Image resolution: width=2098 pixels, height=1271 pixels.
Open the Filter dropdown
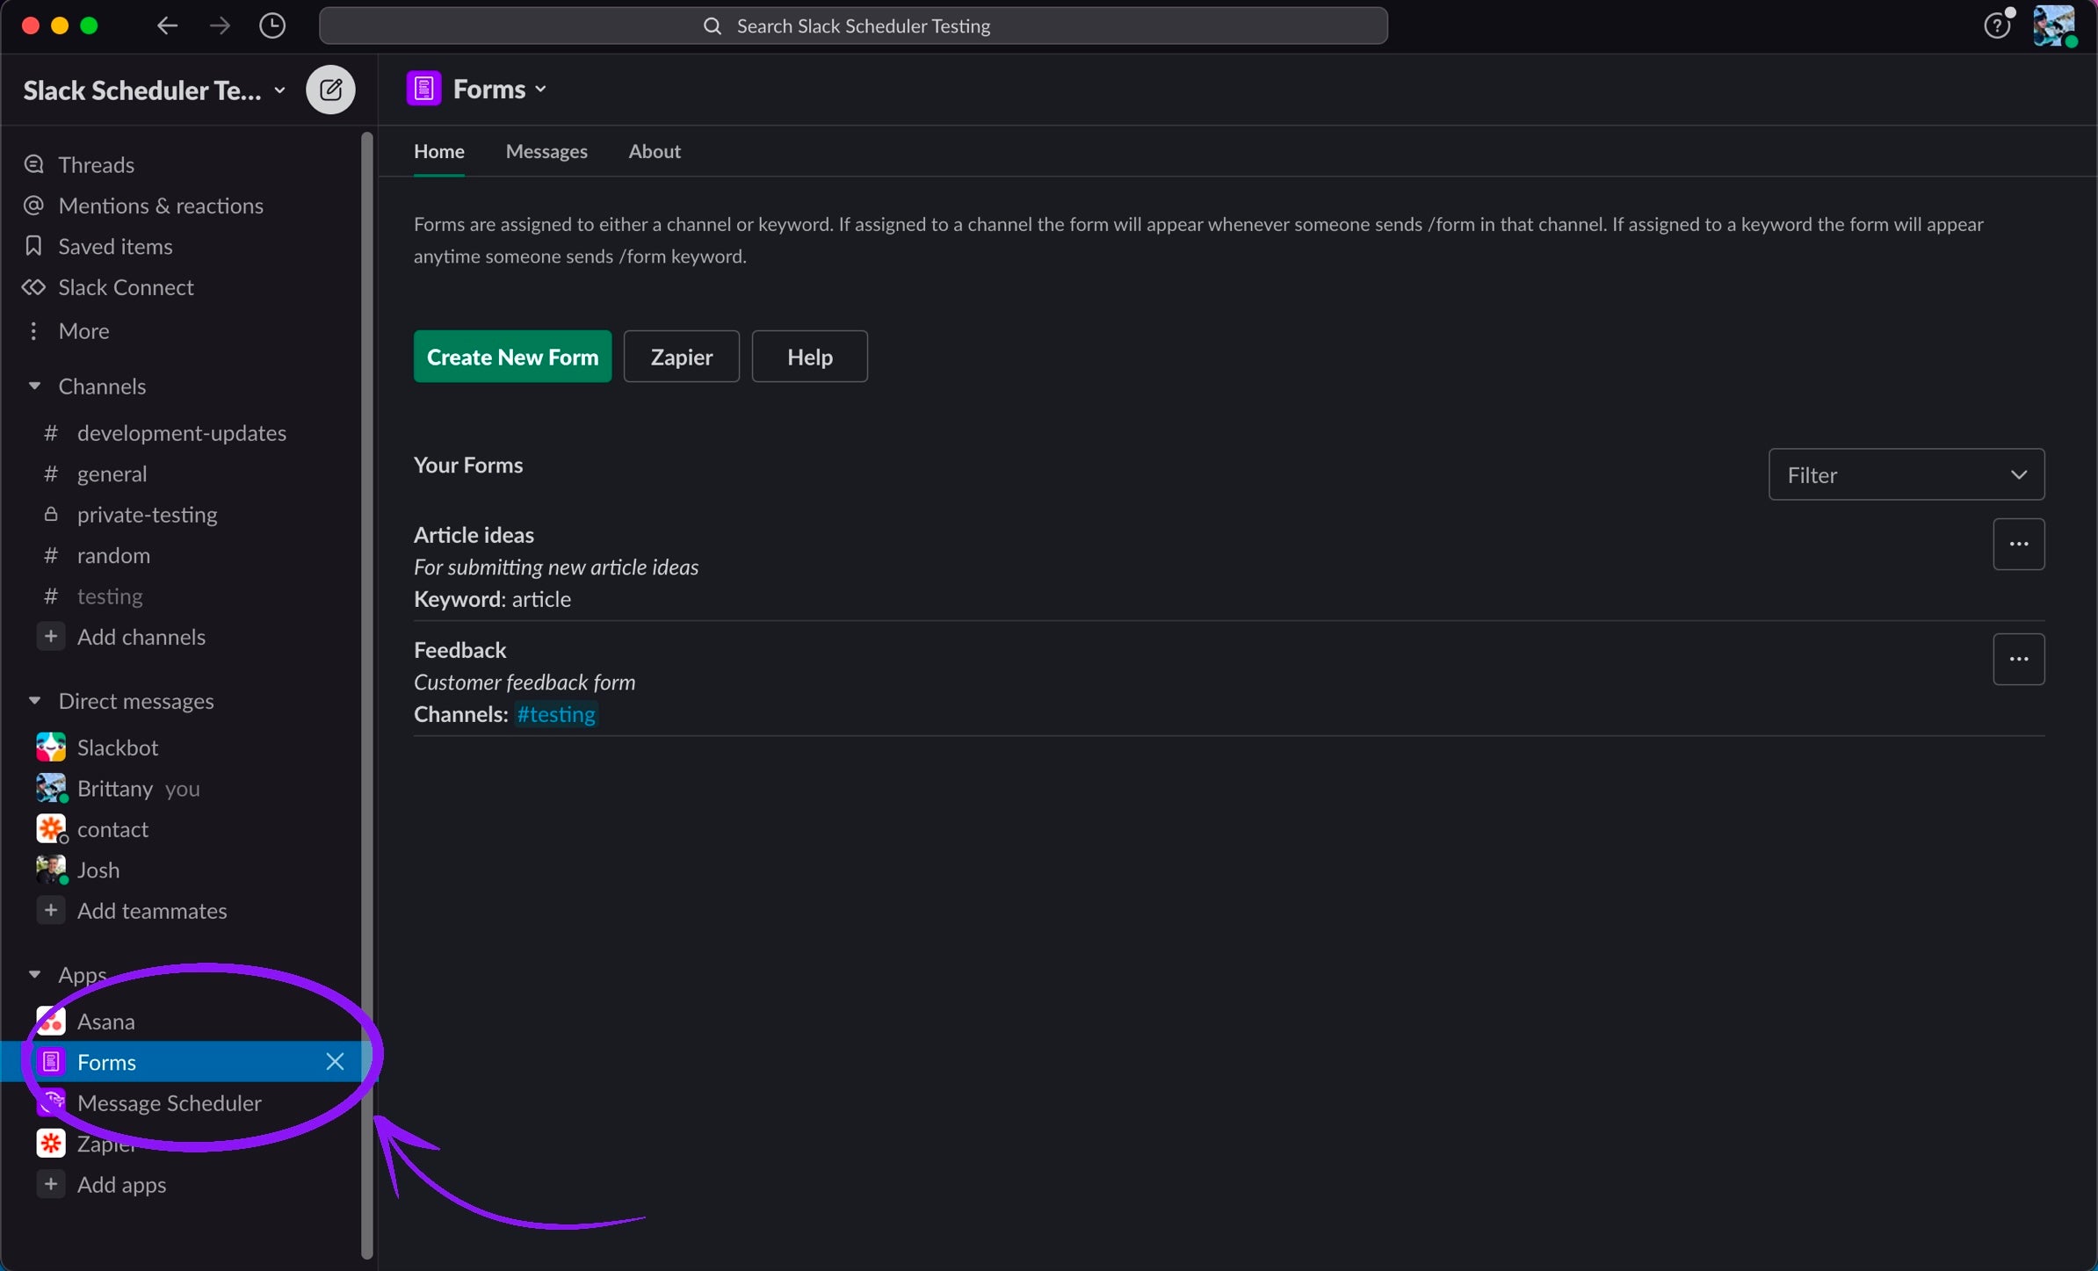coord(1906,475)
